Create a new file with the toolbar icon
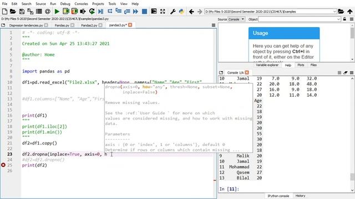 coord(4,11)
